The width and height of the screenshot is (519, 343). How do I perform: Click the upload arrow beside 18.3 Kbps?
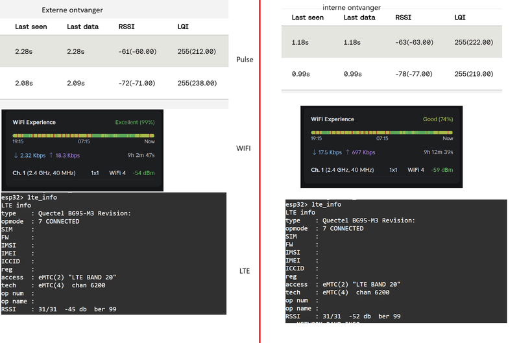51,156
